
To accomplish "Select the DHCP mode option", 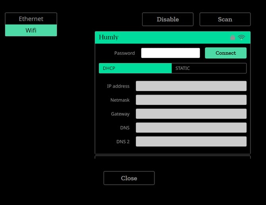I will tap(135, 68).
